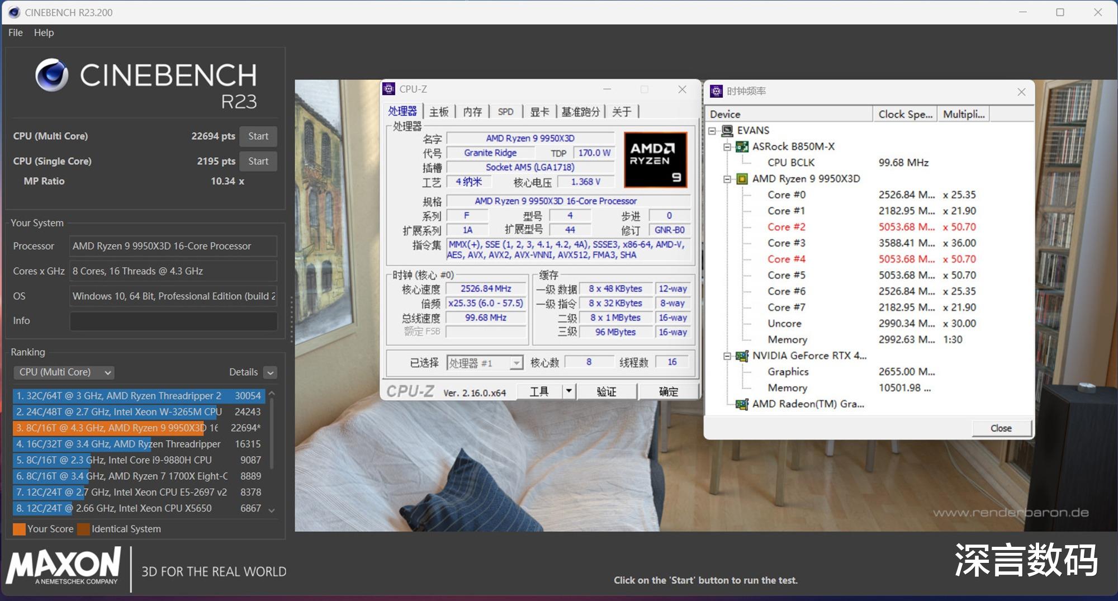The image size is (1118, 601).
Task: Click the NVIDIA GeForce RTX graphics card icon
Action: point(742,356)
